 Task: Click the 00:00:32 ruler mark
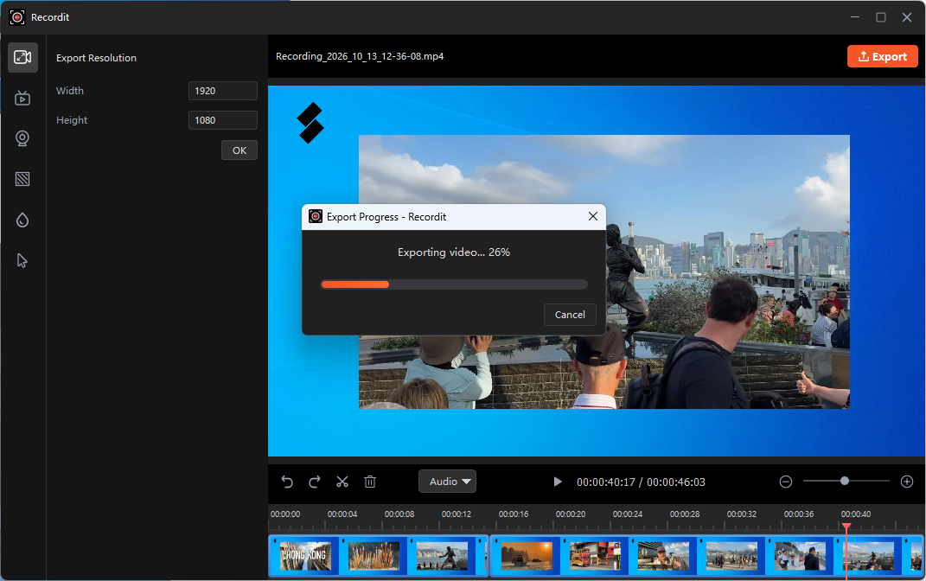742,514
